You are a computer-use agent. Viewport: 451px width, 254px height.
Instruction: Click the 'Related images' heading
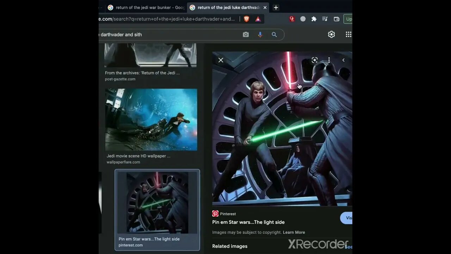(x=230, y=246)
